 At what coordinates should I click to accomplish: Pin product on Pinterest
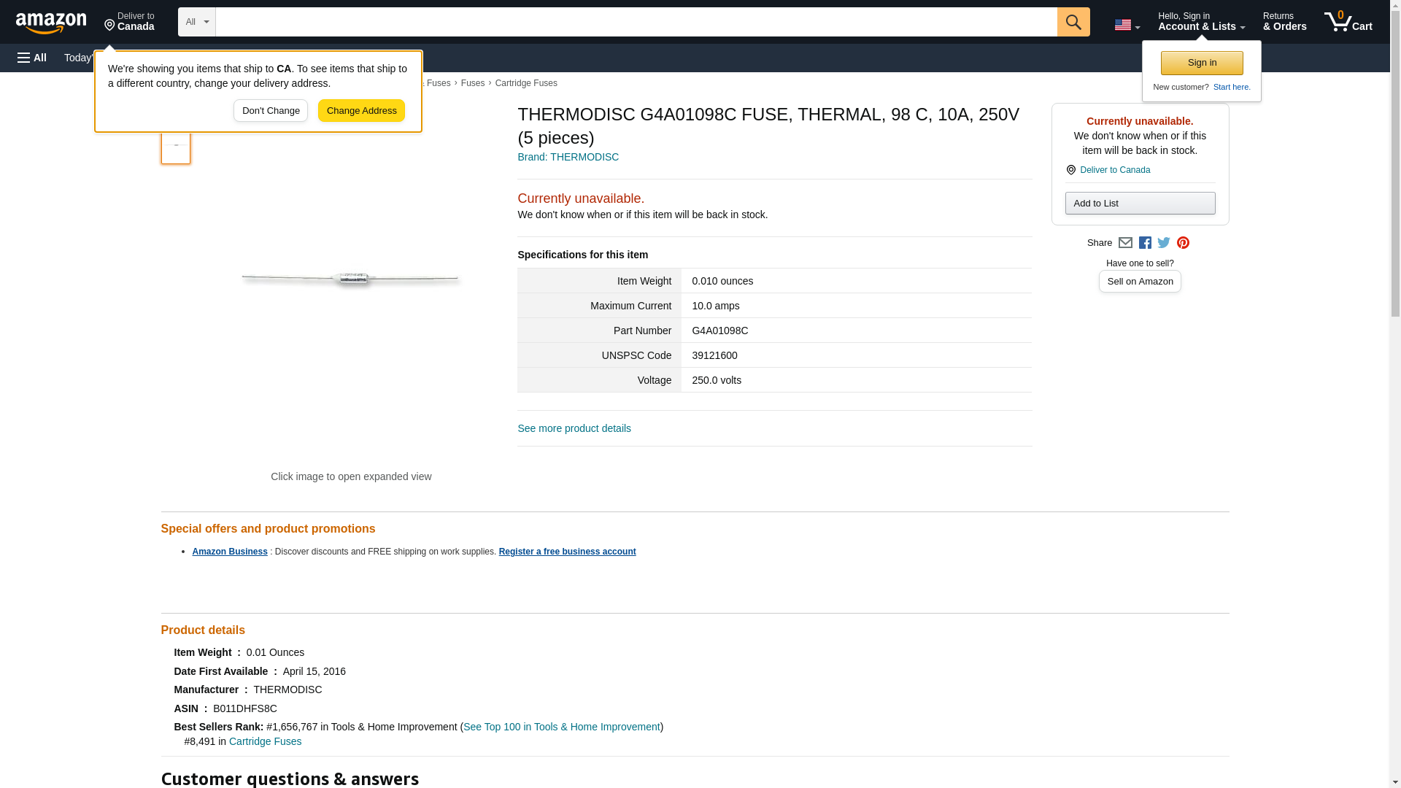pyautogui.click(x=1183, y=243)
